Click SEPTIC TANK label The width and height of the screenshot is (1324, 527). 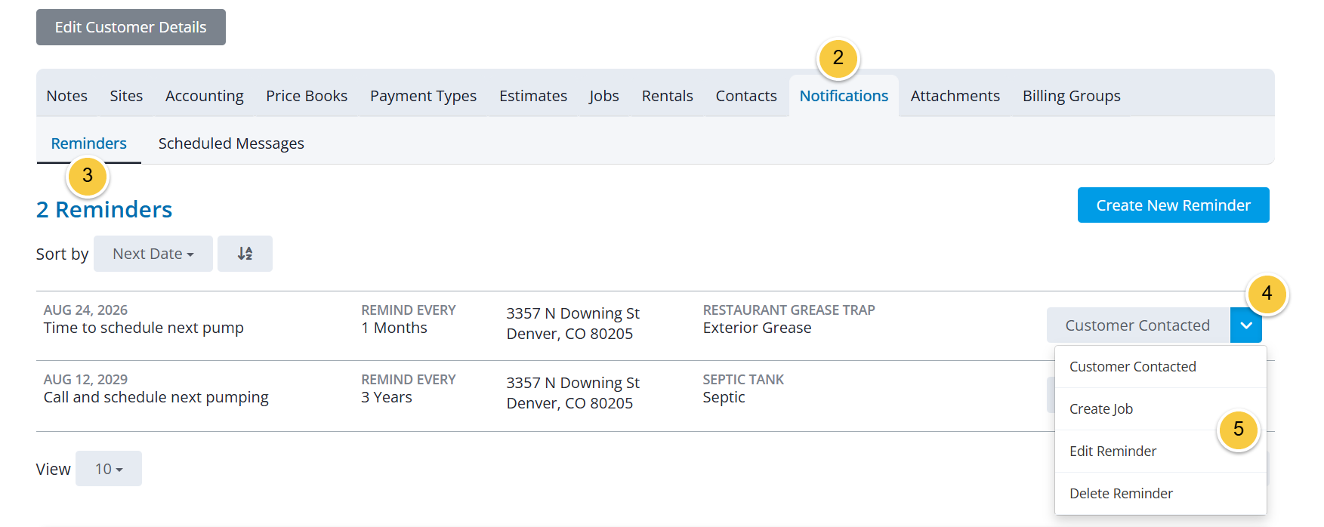[x=744, y=380]
